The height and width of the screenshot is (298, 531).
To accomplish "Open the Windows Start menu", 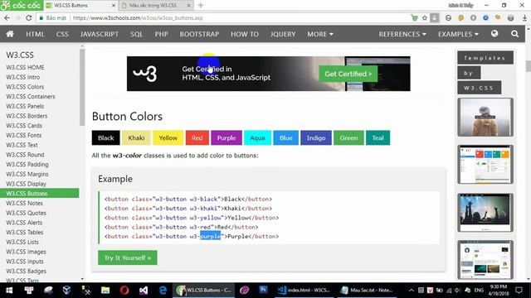I will 9,291.
